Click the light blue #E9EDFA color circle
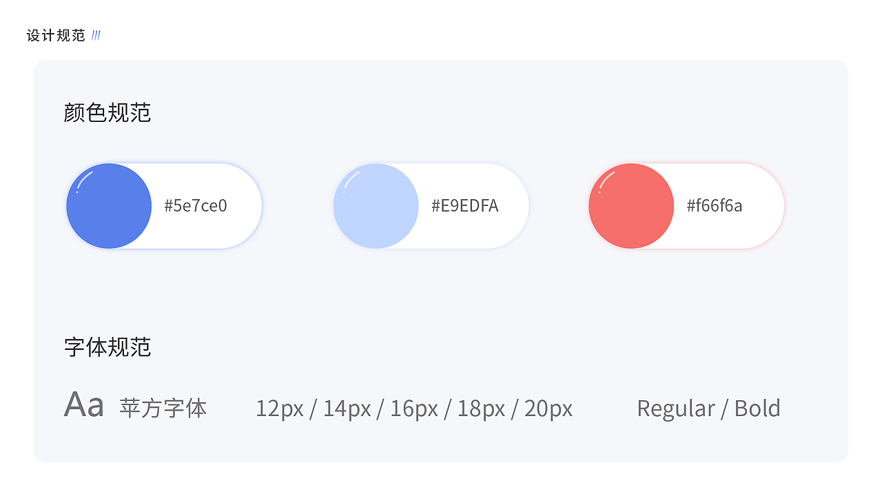 pyautogui.click(x=376, y=206)
